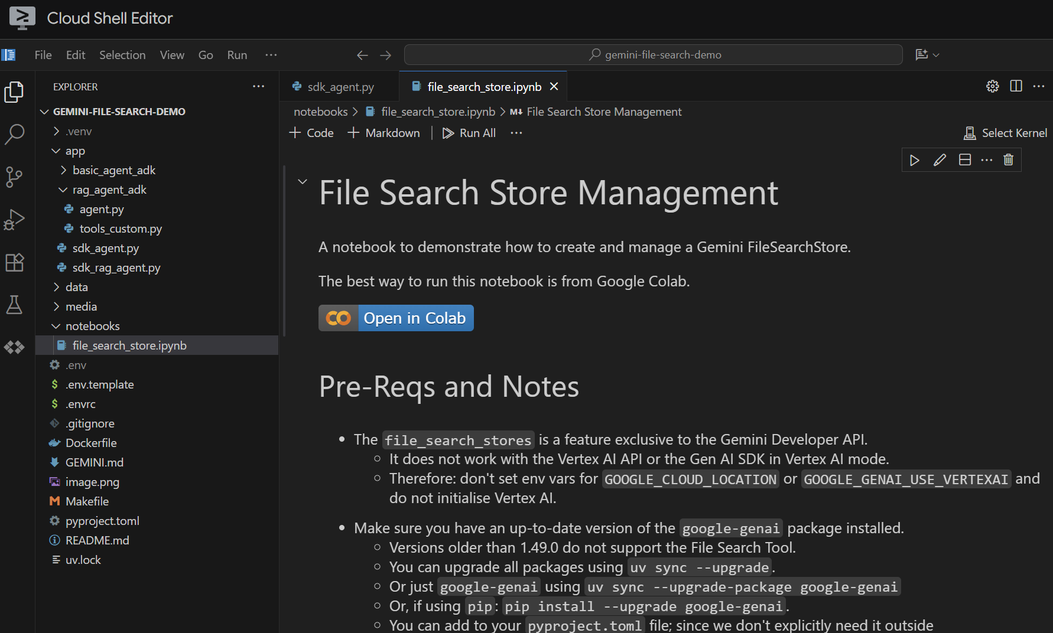
Task: Click the Search icon in activity bar
Action: pos(14,134)
